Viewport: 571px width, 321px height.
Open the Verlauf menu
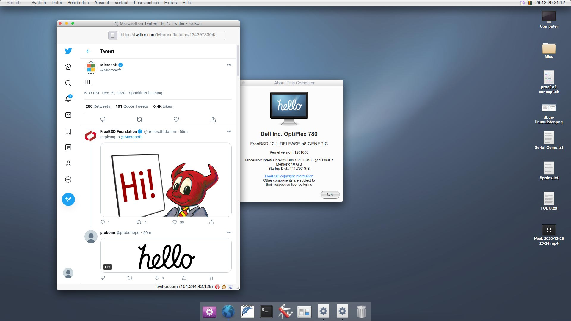click(121, 3)
